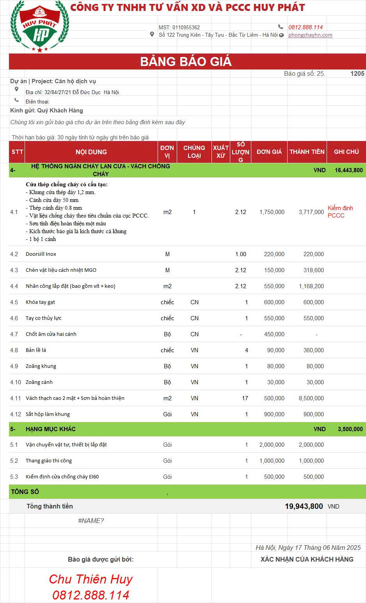The image size is (366, 603).
Task: Select the XÁC NHẬN CỦA KHÁCH HÀNG cell
Action: (307, 559)
